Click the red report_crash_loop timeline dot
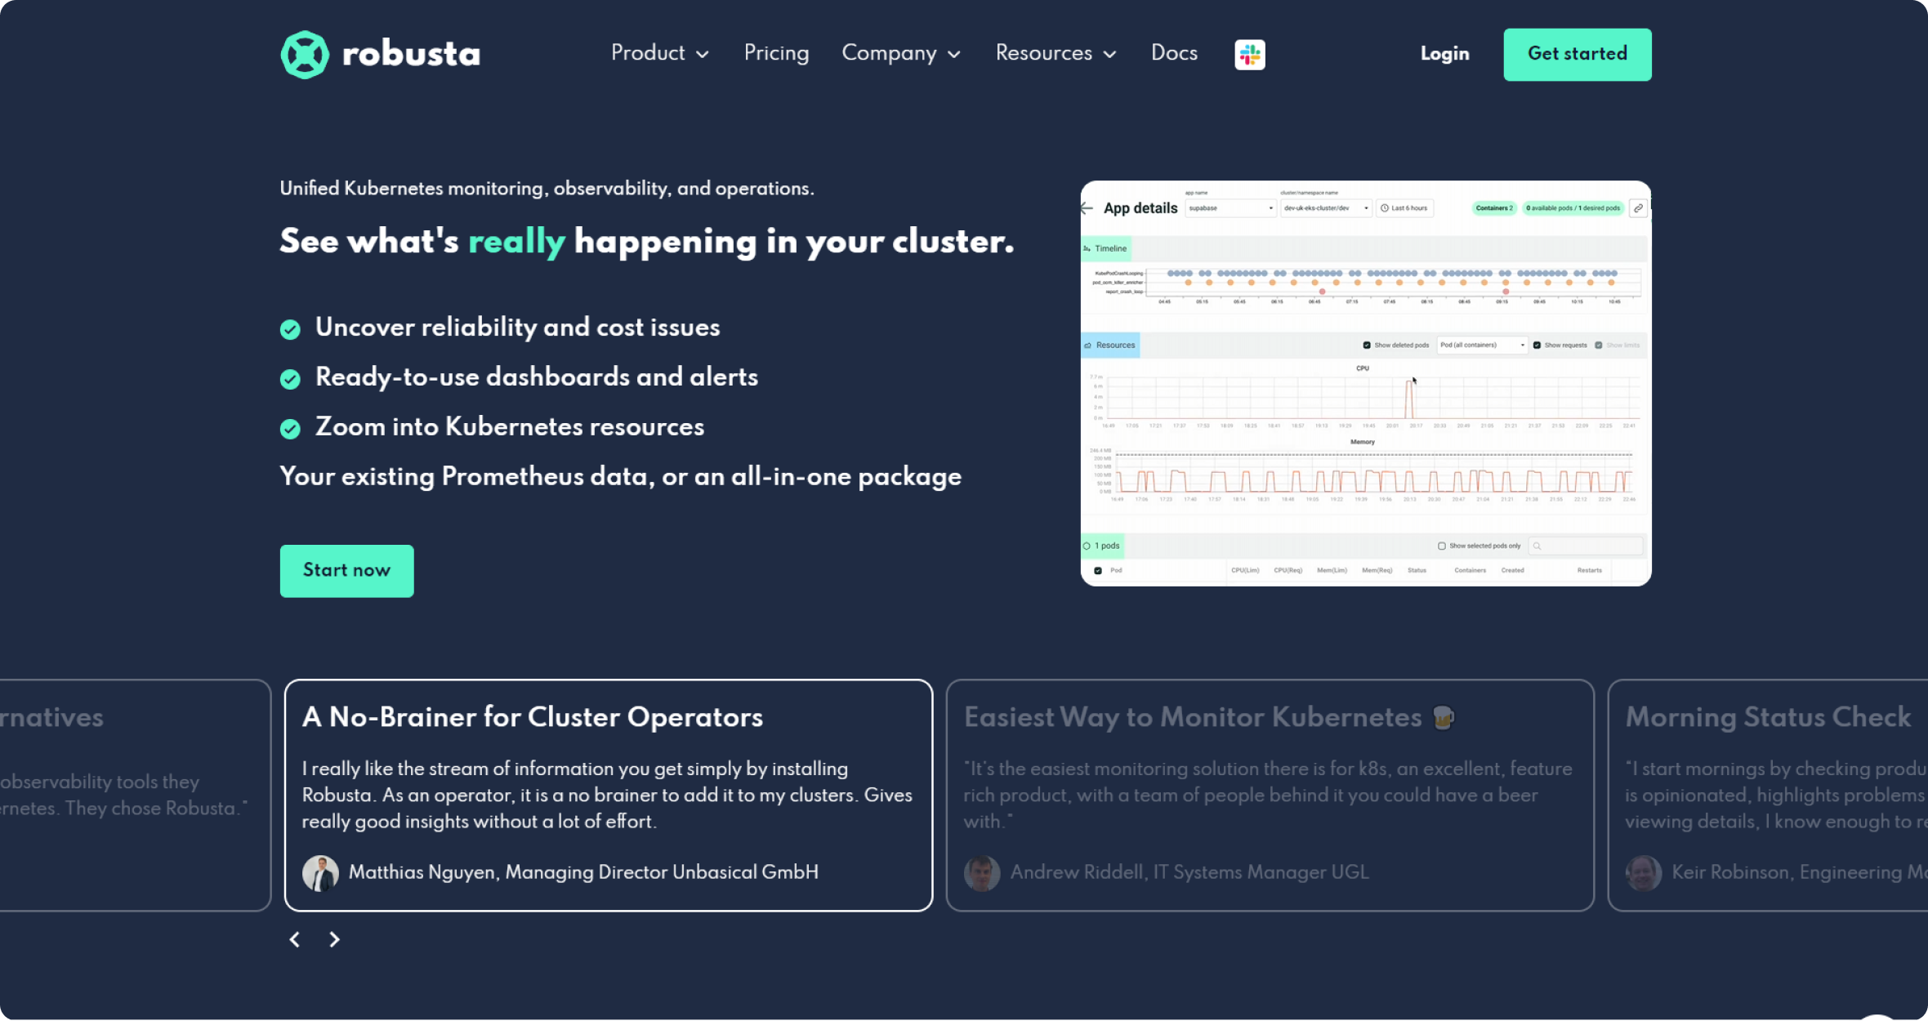The image size is (1928, 1021). (1322, 292)
